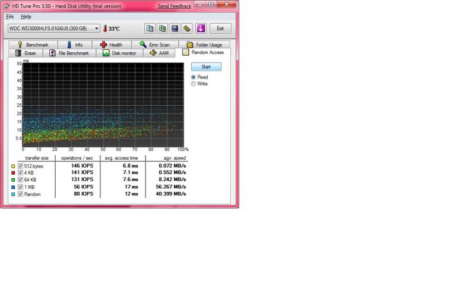Click the options (tools) toolbar icon
The height and width of the screenshot is (297, 475).
coord(187,29)
